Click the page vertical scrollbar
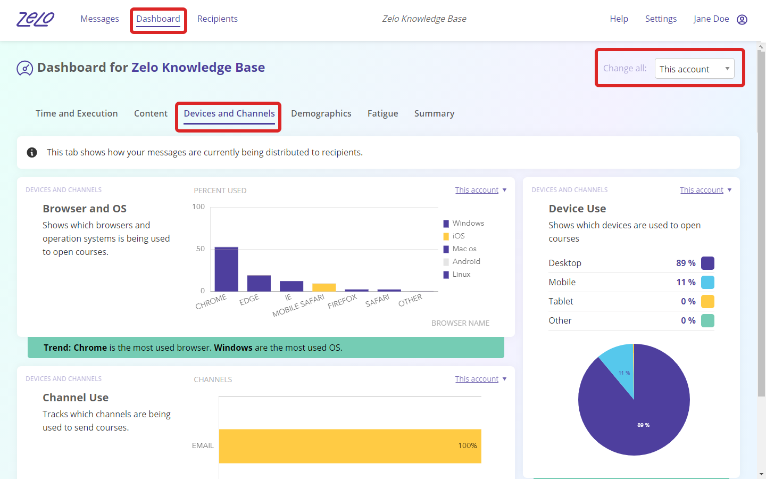The height and width of the screenshot is (479, 766). tap(761, 224)
